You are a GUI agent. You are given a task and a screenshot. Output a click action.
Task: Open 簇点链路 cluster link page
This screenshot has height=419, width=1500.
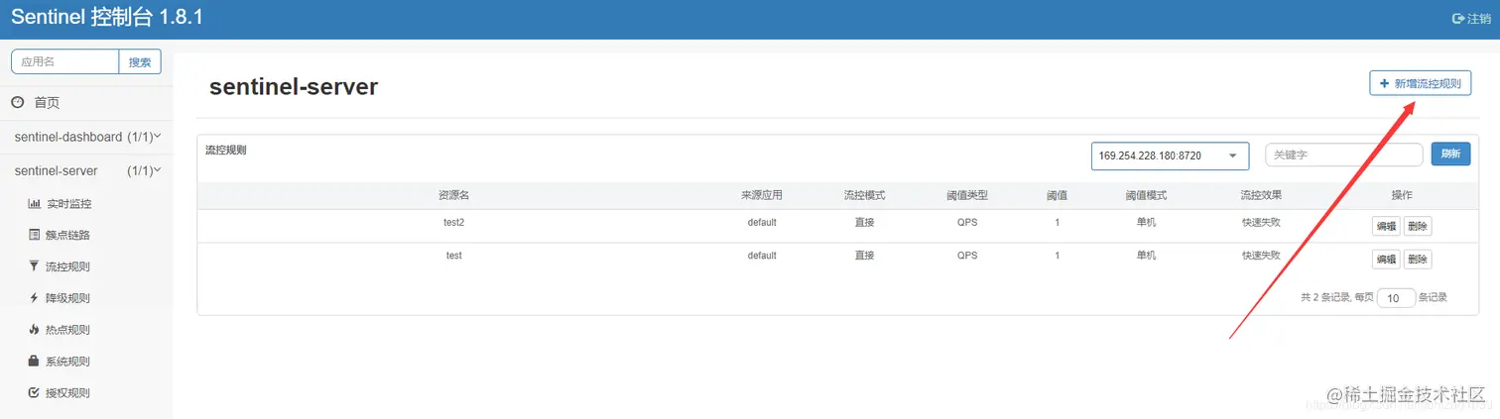(x=67, y=235)
